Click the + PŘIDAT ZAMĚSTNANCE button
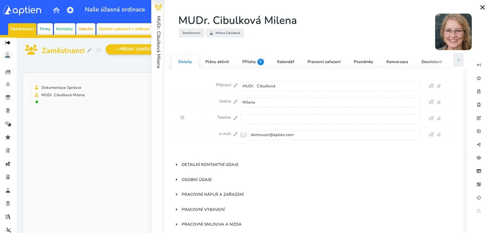Viewport: 491px width, 233px height. click(x=129, y=49)
